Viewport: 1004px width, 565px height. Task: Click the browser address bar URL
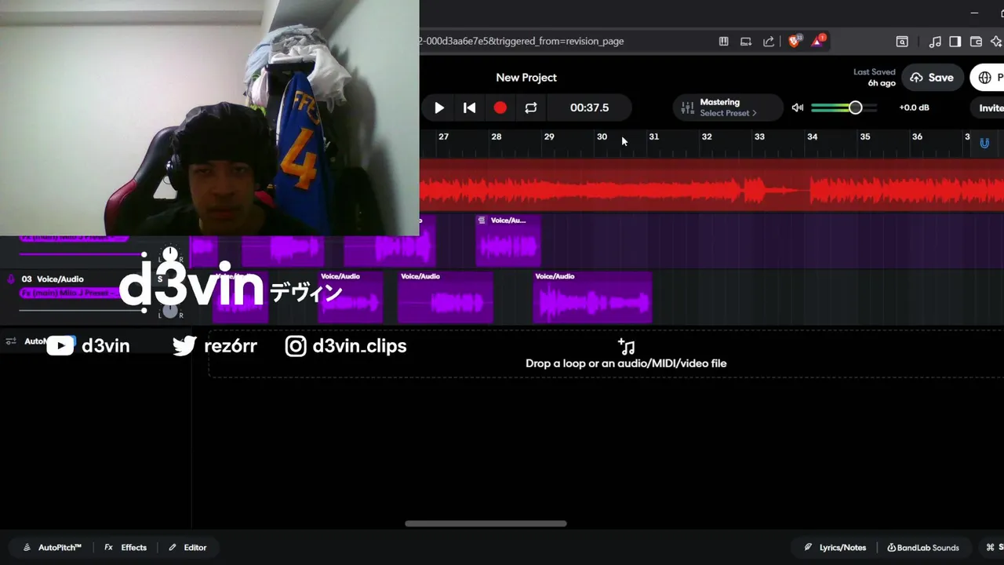coord(522,41)
